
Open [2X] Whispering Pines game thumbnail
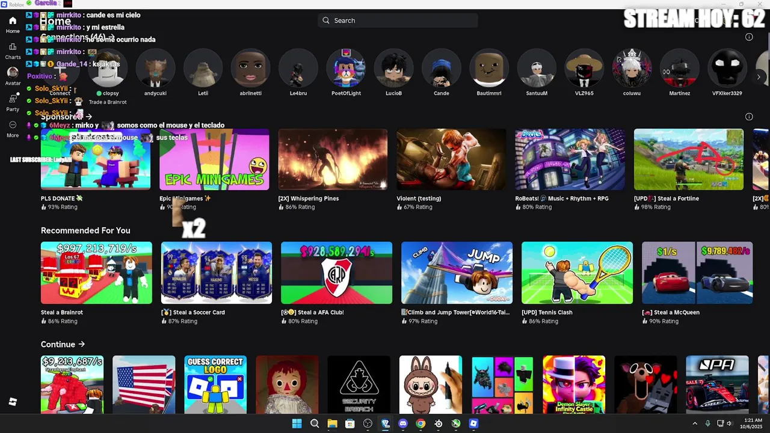tap(333, 159)
